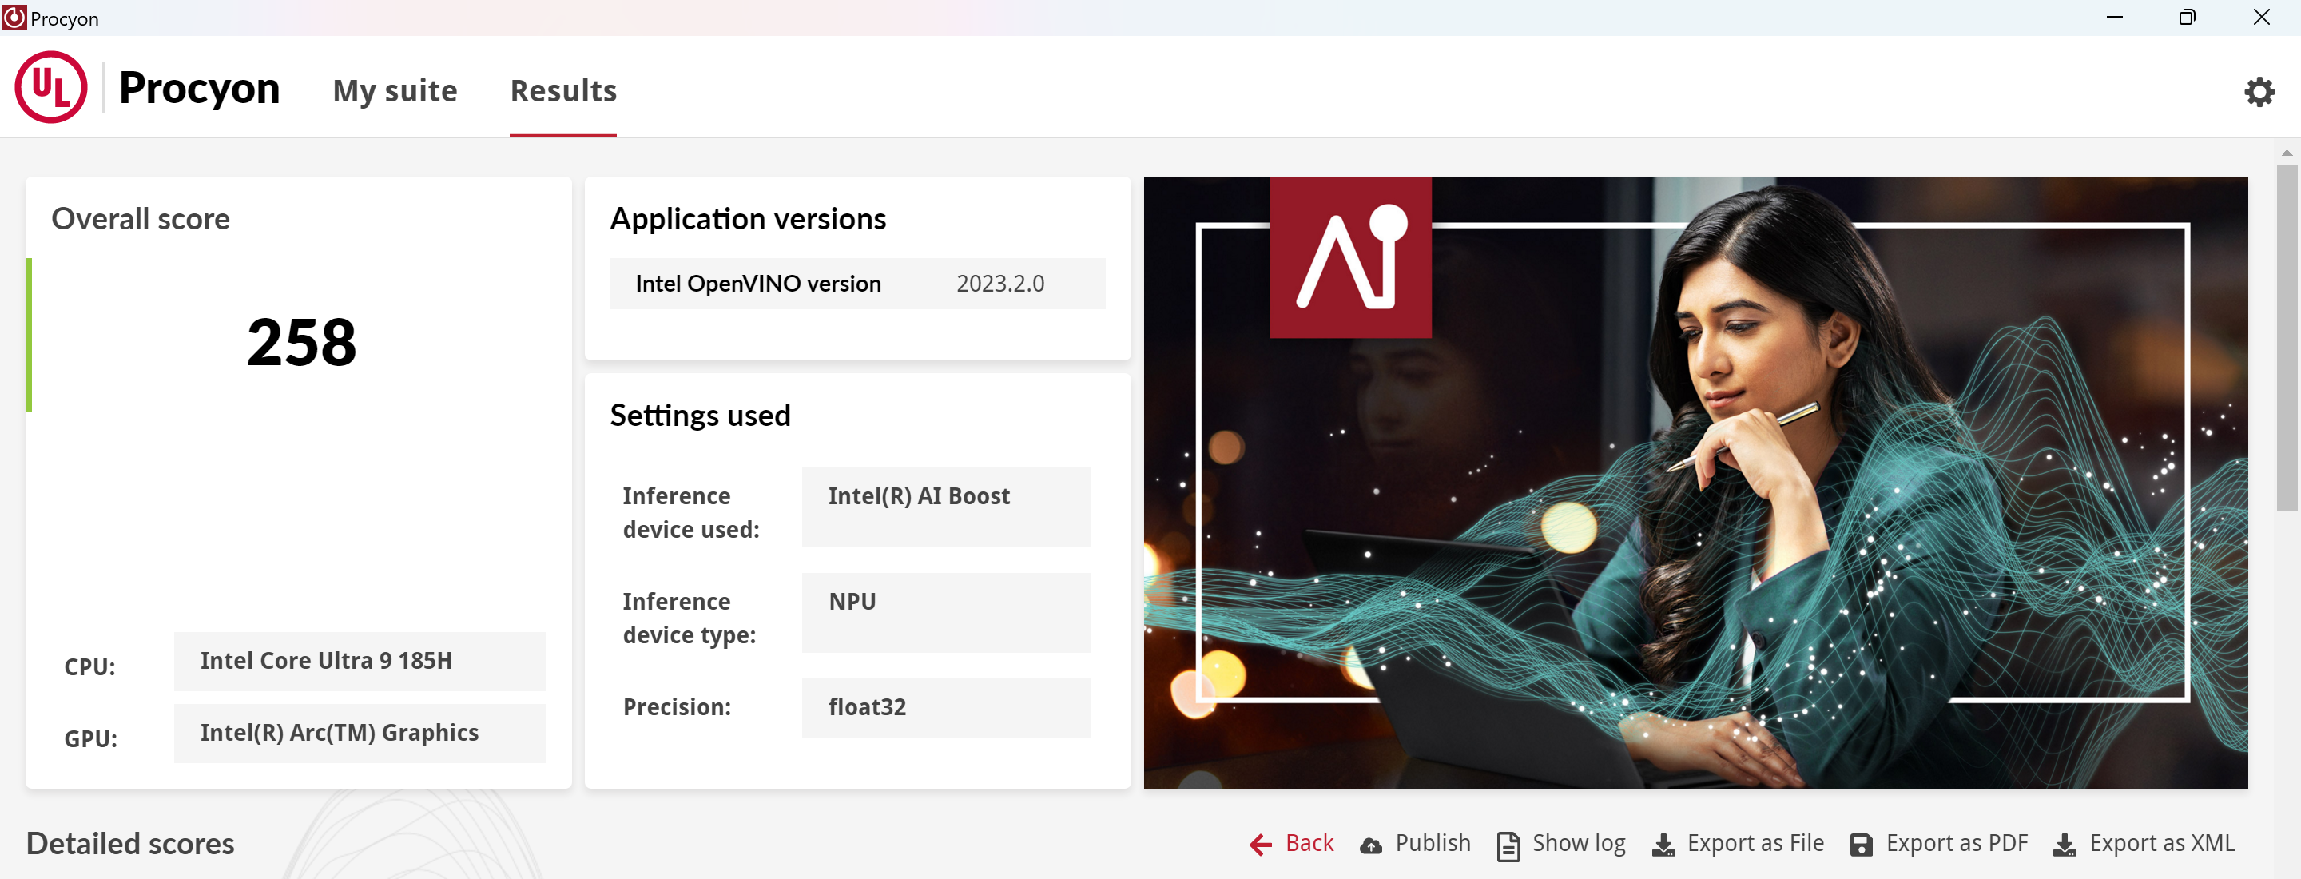Click the scrollbar up arrow
This screenshot has width=2301, height=879.
(x=2287, y=153)
